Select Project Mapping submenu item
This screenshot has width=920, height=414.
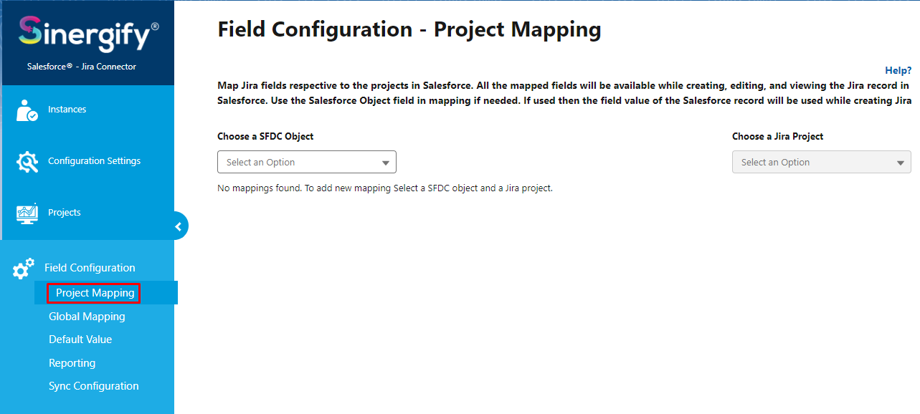(x=94, y=293)
